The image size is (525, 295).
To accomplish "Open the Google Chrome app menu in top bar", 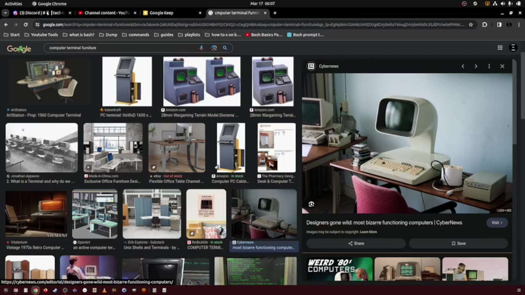I will tap(49, 4).
